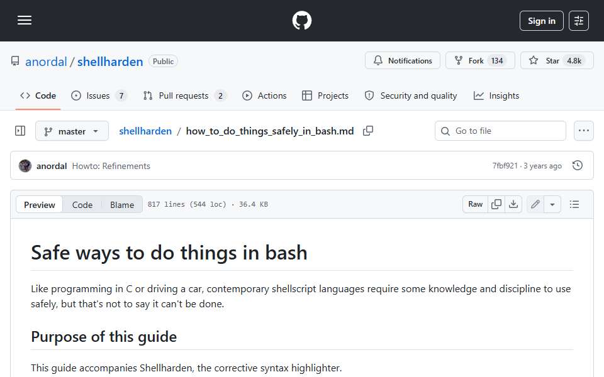Switch to the Code tab
Image resolution: width=604 pixels, height=377 pixels.
point(38,96)
